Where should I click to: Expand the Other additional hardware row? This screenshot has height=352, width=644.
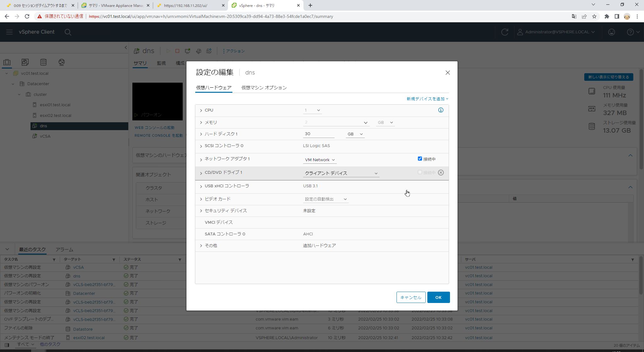point(201,246)
